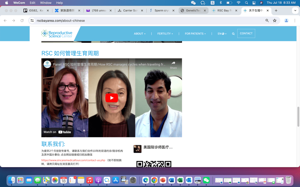Image resolution: width=300 pixels, height=187 pixels.
Task: Open macOS Control Center in menu bar
Action: tap(254, 3)
